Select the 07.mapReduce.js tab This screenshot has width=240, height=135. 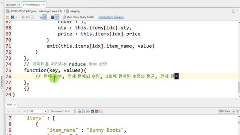(x=31, y=4)
